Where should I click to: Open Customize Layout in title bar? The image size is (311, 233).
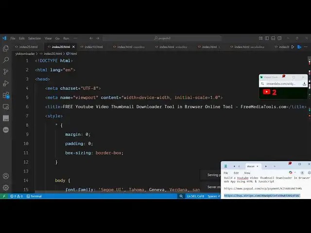[260, 38]
